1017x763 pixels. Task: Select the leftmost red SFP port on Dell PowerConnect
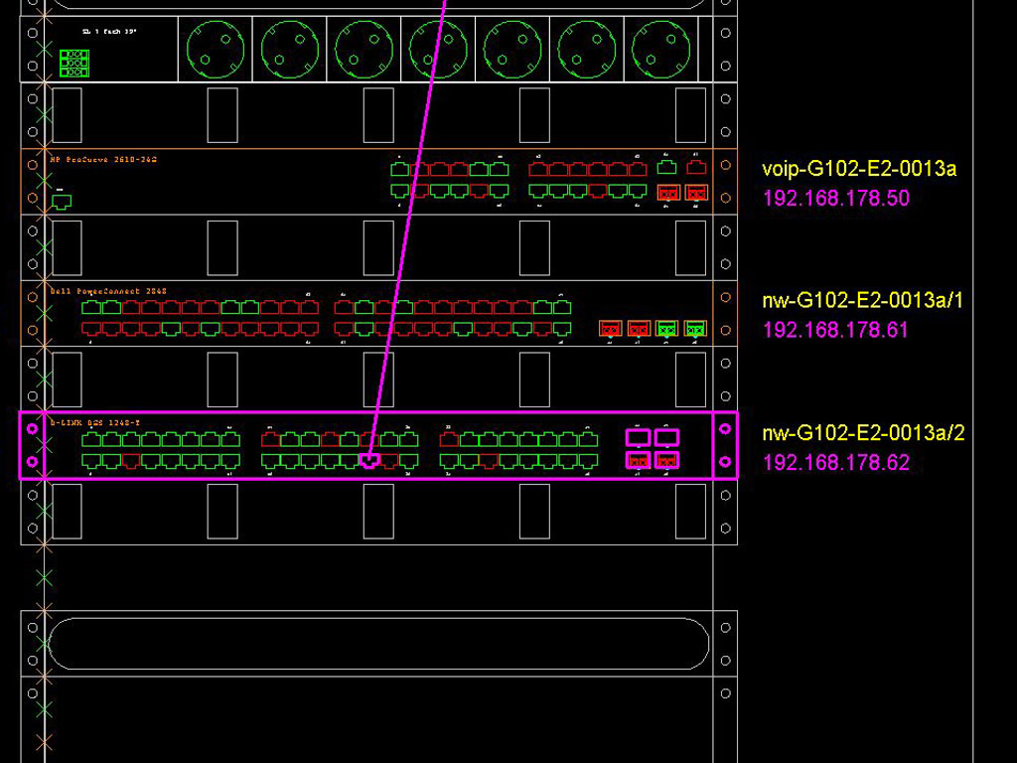coord(611,328)
